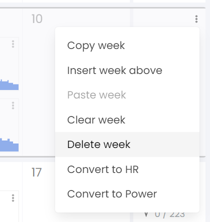The height and width of the screenshot is (222, 210).
Task: Click the empty day 17 cell below its date
Action: (x=39, y=200)
